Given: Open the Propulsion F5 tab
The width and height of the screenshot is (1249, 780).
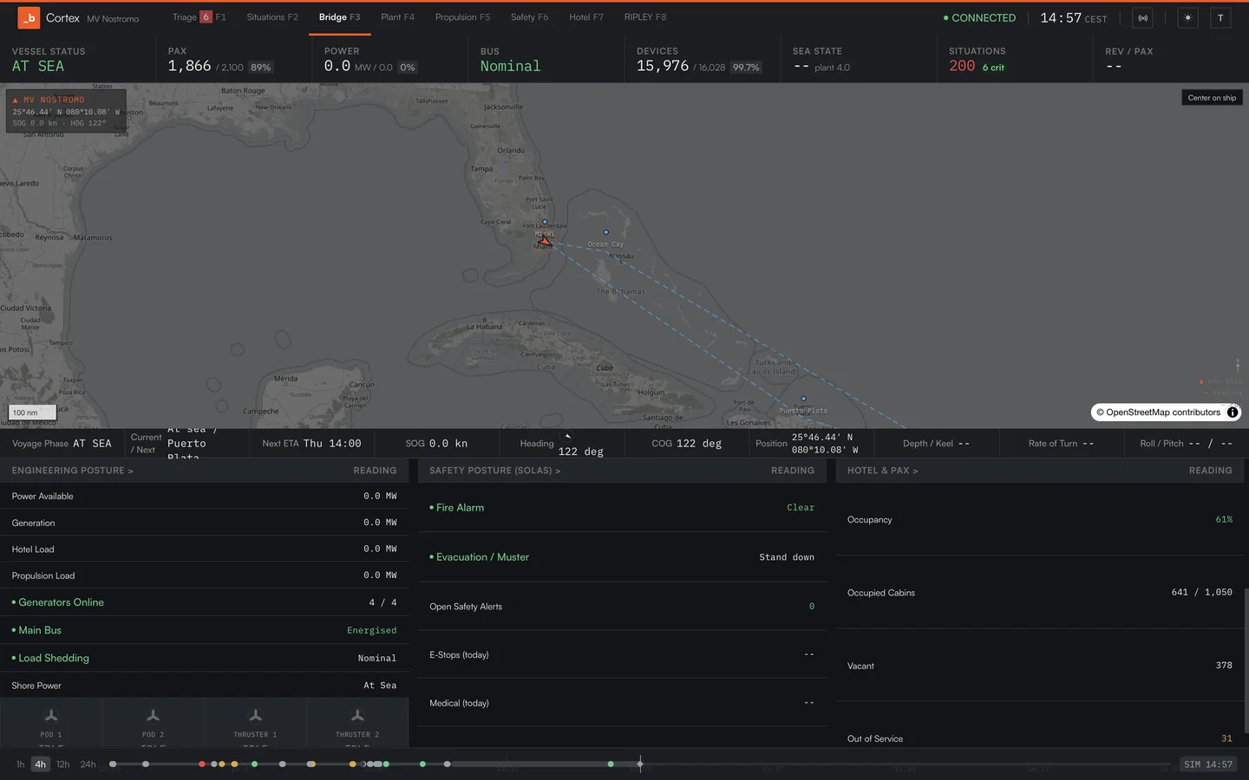Looking at the screenshot, I should click(x=462, y=17).
